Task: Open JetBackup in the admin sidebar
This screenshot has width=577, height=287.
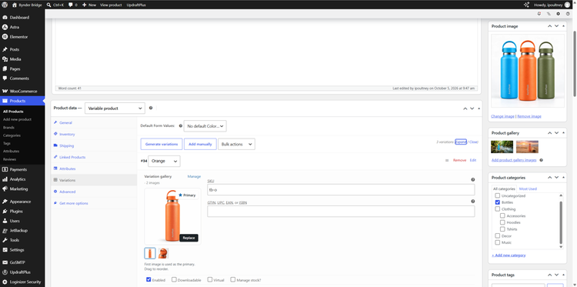Action: pyautogui.click(x=18, y=230)
